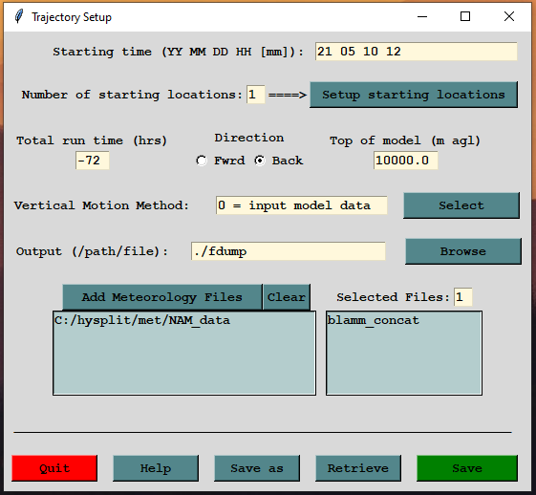Open the Help button

click(x=156, y=468)
